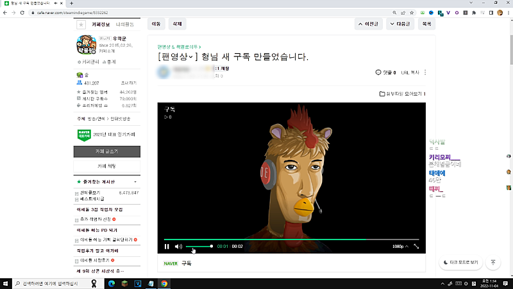Show hidden system tray icons chevron
The height and width of the screenshot is (289, 513).
tap(442, 284)
